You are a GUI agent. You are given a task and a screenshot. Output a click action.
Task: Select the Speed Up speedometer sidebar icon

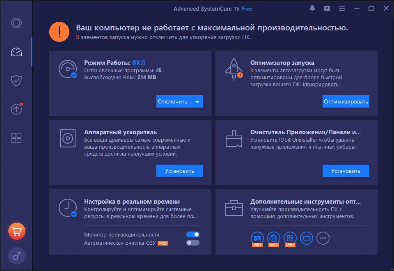(16, 52)
